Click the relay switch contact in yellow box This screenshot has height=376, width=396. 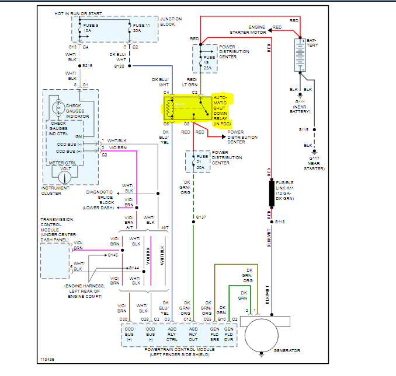[204, 108]
